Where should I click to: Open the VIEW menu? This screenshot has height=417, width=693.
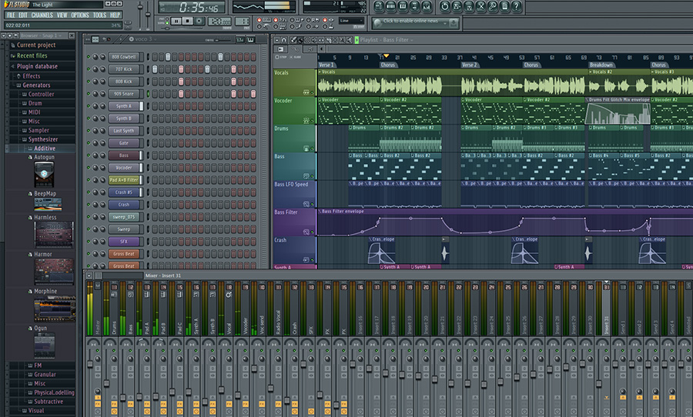coord(62,15)
